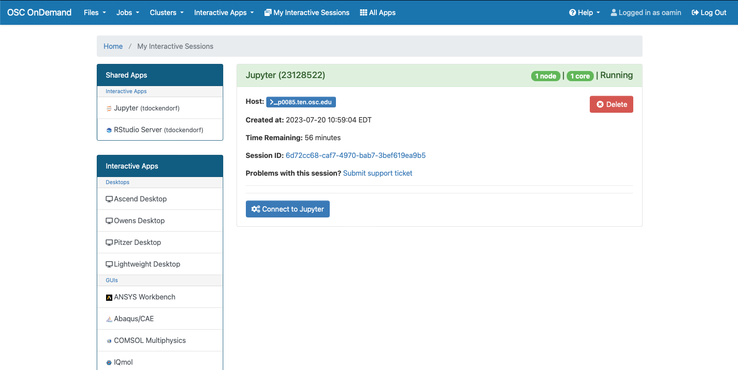The image size is (738, 370).
Task: Click the 'Interactive Apps' sidebar panel header
Action: [160, 166]
